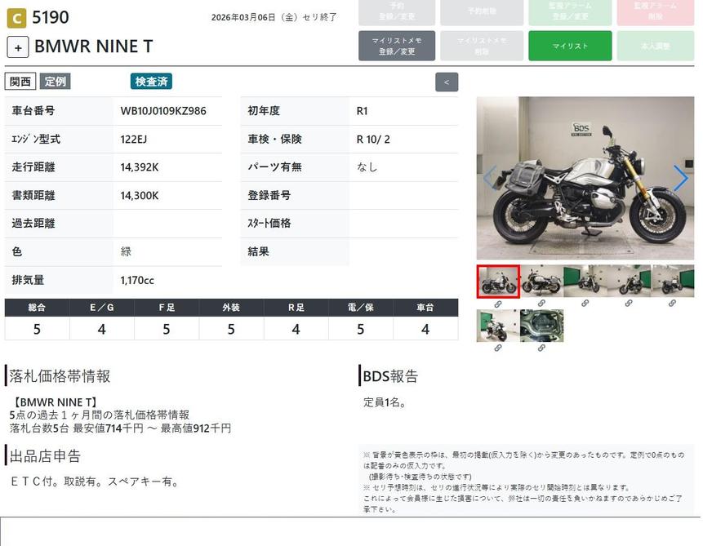Click link icon under fifth top-row thumbnail
This screenshot has height=546, width=703.
[672, 304]
